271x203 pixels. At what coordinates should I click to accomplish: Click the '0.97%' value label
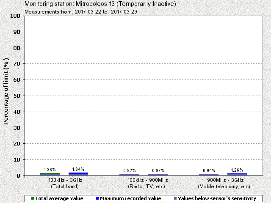pyautogui.click(x=158, y=170)
